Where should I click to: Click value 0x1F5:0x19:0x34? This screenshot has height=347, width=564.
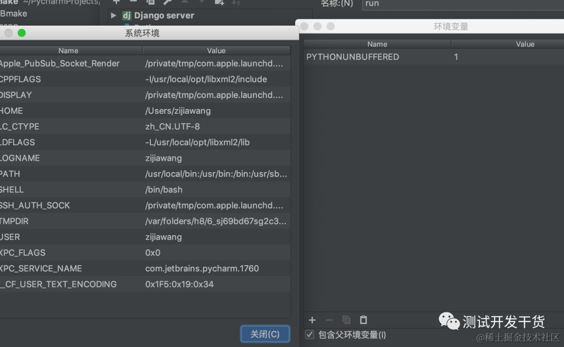pyautogui.click(x=179, y=284)
